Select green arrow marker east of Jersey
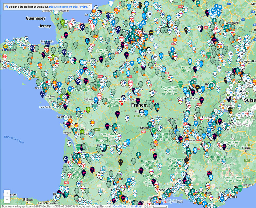256x208 pixels. (x=62, y=22)
